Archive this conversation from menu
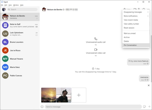 (136, 37)
